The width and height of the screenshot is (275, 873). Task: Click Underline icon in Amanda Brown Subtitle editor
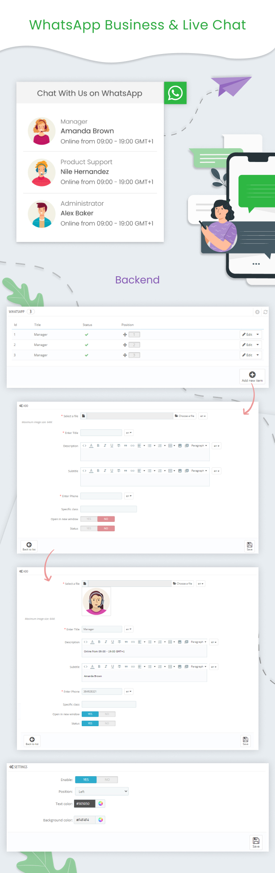click(x=112, y=667)
